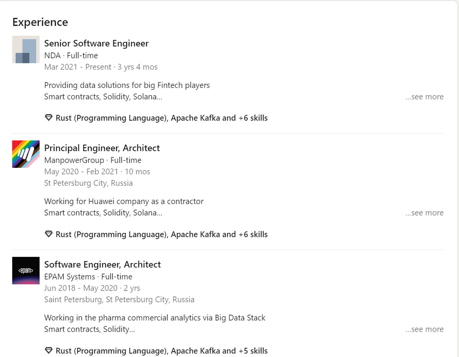Click the Experience section heading
Screen dimensions: 459x357
pyautogui.click(x=40, y=22)
